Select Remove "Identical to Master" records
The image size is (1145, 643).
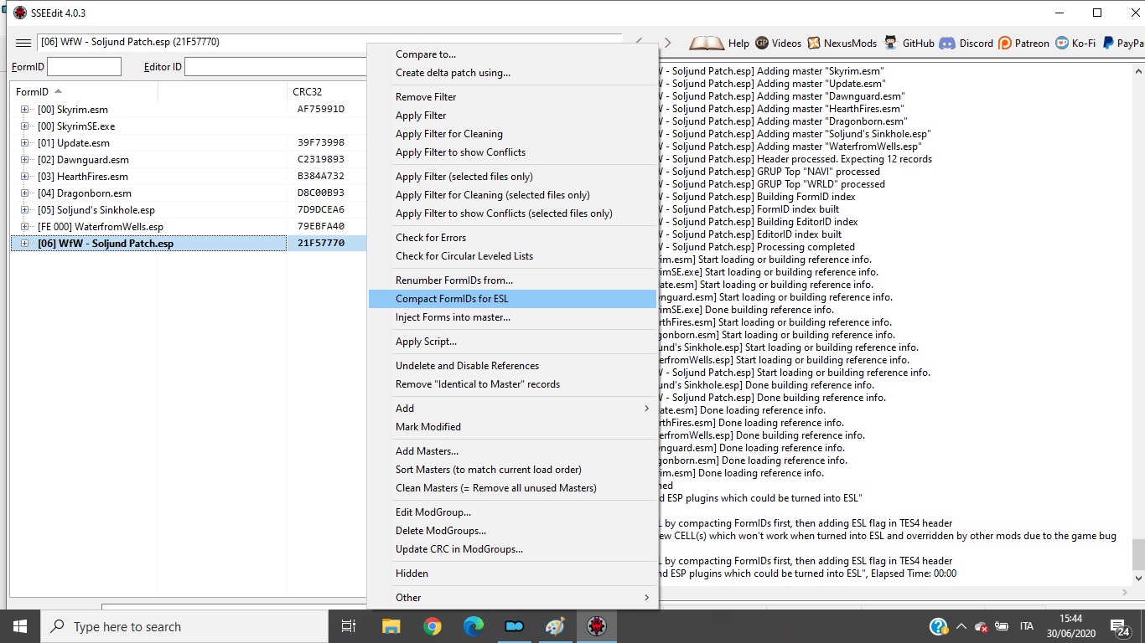(512, 384)
